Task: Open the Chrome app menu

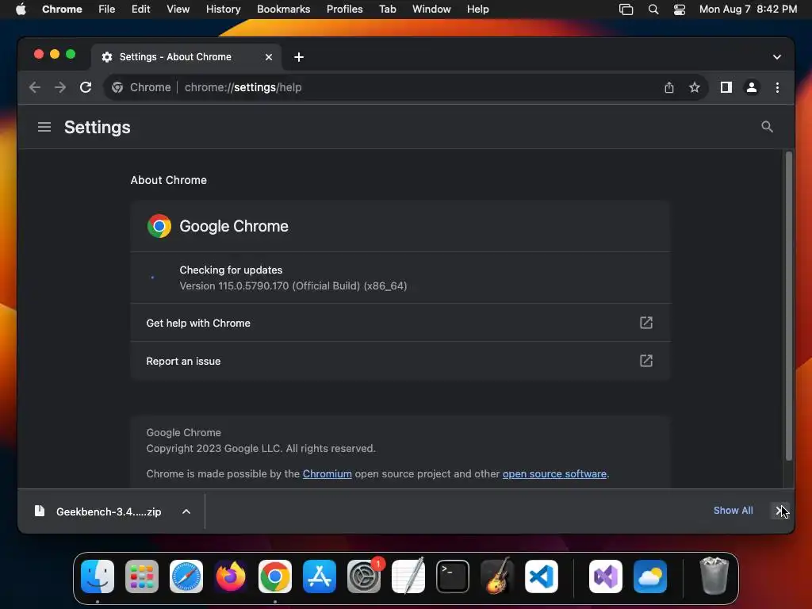Action: [62, 10]
